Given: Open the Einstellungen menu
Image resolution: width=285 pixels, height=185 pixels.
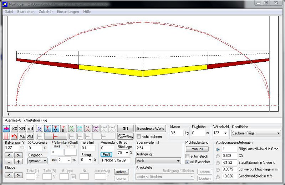Looking at the screenshot, I should (68, 12).
